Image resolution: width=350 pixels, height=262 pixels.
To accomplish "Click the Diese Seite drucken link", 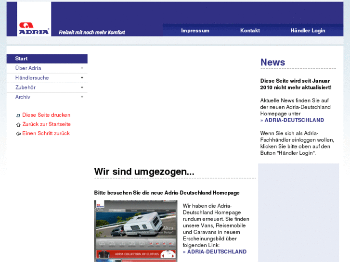I will tap(46, 115).
